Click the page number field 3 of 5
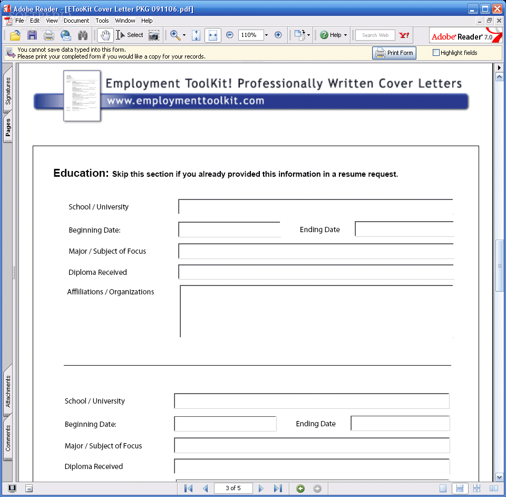The image size is (506, 497). click(233, 488)
